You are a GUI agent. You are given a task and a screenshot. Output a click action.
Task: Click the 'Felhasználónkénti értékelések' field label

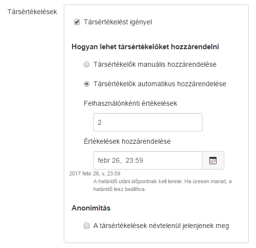pos(130,103)
